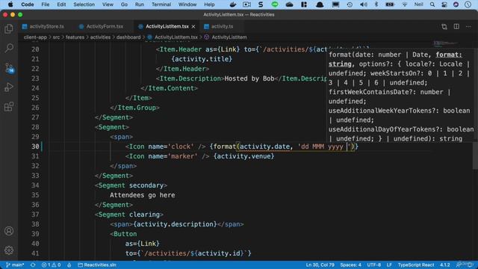
Task: Switch to the activity.ts tab
Action: pos(222,27)
